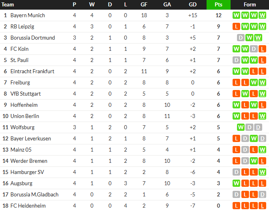Click St. Pauli's points value
The width and height of the screenshot is (269, 212).
(x=219, y=60)
